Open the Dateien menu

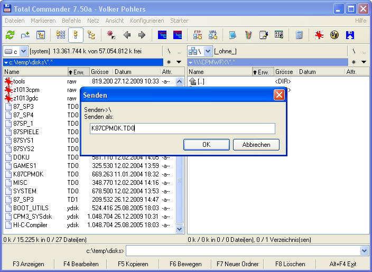(x=15, y=21)
